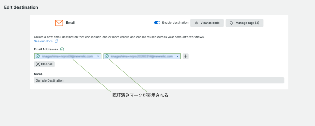Click the Edit destination heading
The image size is (315, 126).
(x=21, y=7)
